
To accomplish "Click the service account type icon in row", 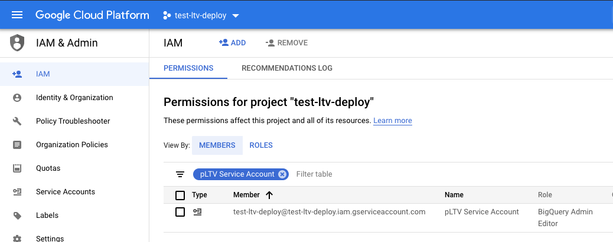I will point(197,212).
